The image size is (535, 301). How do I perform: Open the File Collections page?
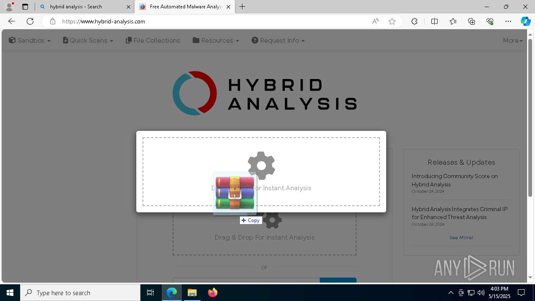[x=153, y=41]
